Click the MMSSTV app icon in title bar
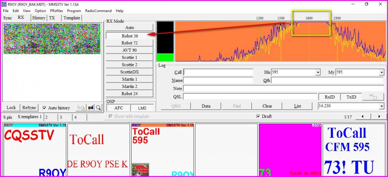This screenshot has height=177, width=388. click(4, 4)
